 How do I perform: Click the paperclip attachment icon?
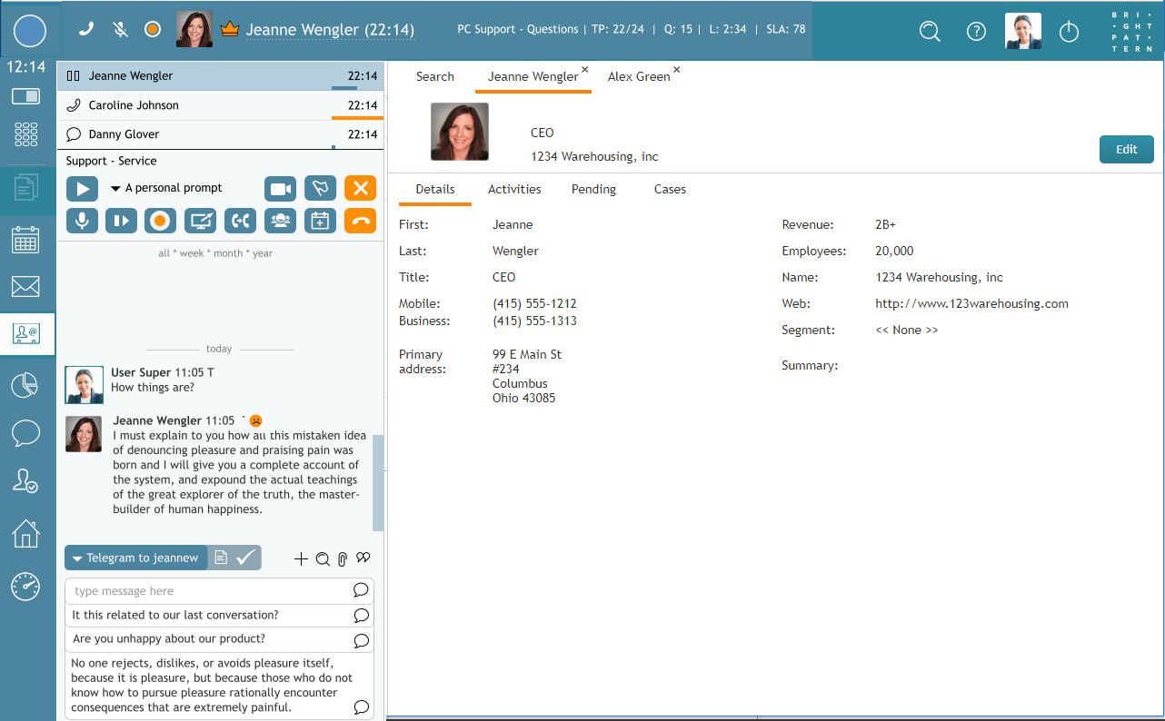(x=343, y=558)
